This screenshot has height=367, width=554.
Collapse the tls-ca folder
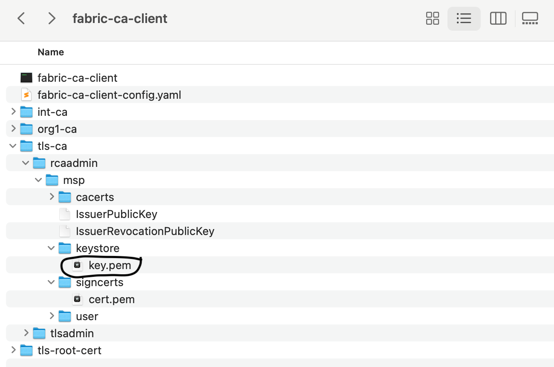pos(13,146)
